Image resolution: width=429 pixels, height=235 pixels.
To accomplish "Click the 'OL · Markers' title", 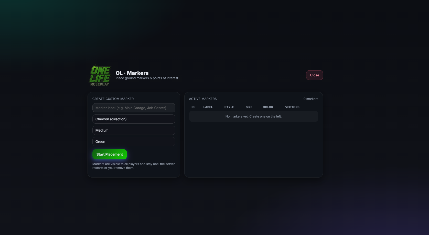I will pyautogui.click(x=132, y=73).
